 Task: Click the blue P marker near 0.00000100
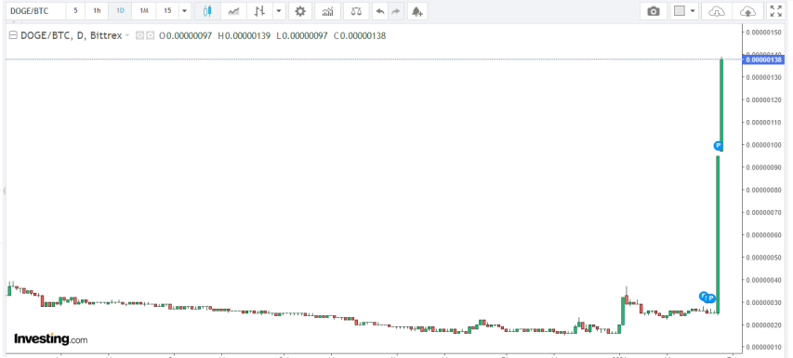pyautogui.click(x=718, y=146)
